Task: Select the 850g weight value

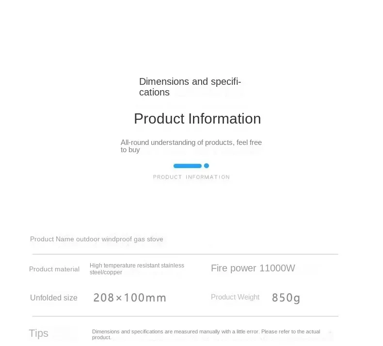Action: (x=286, y=298)
